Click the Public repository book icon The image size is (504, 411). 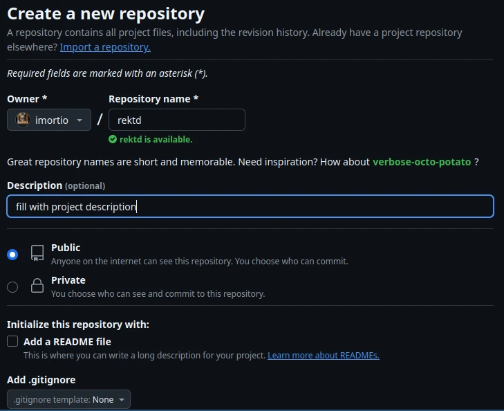point(37,253)
